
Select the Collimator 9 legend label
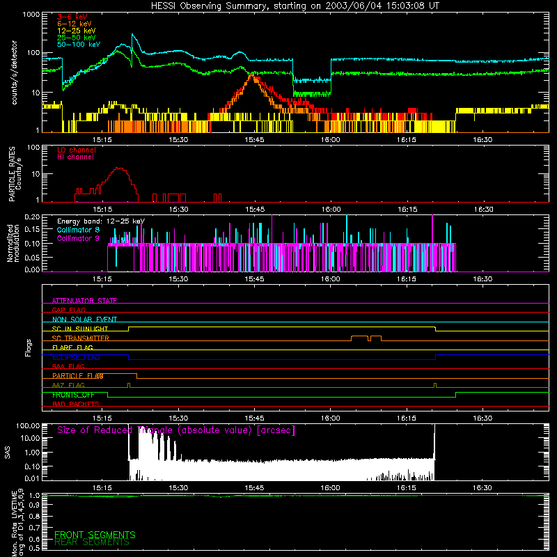78,238
